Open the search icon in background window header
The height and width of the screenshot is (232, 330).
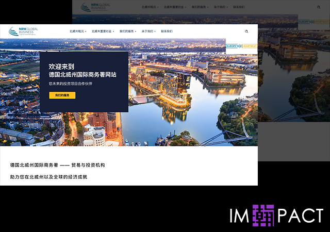click(319, 7)
